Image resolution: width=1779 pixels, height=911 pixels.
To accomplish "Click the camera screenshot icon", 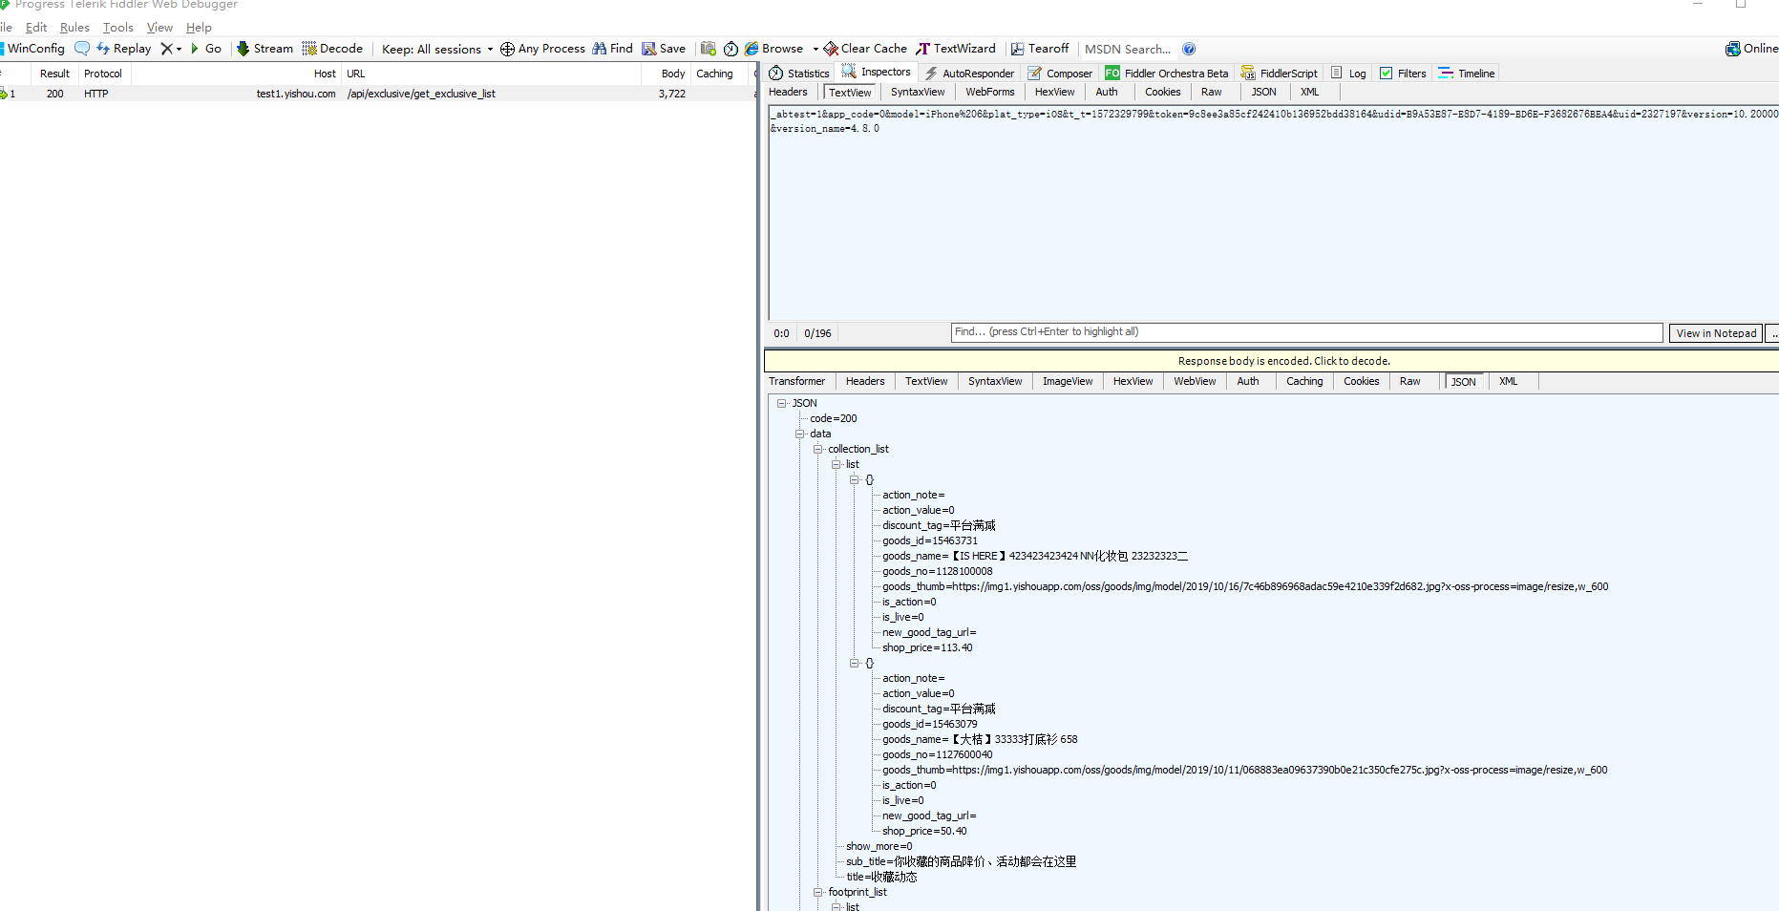I will coord(708,49).
